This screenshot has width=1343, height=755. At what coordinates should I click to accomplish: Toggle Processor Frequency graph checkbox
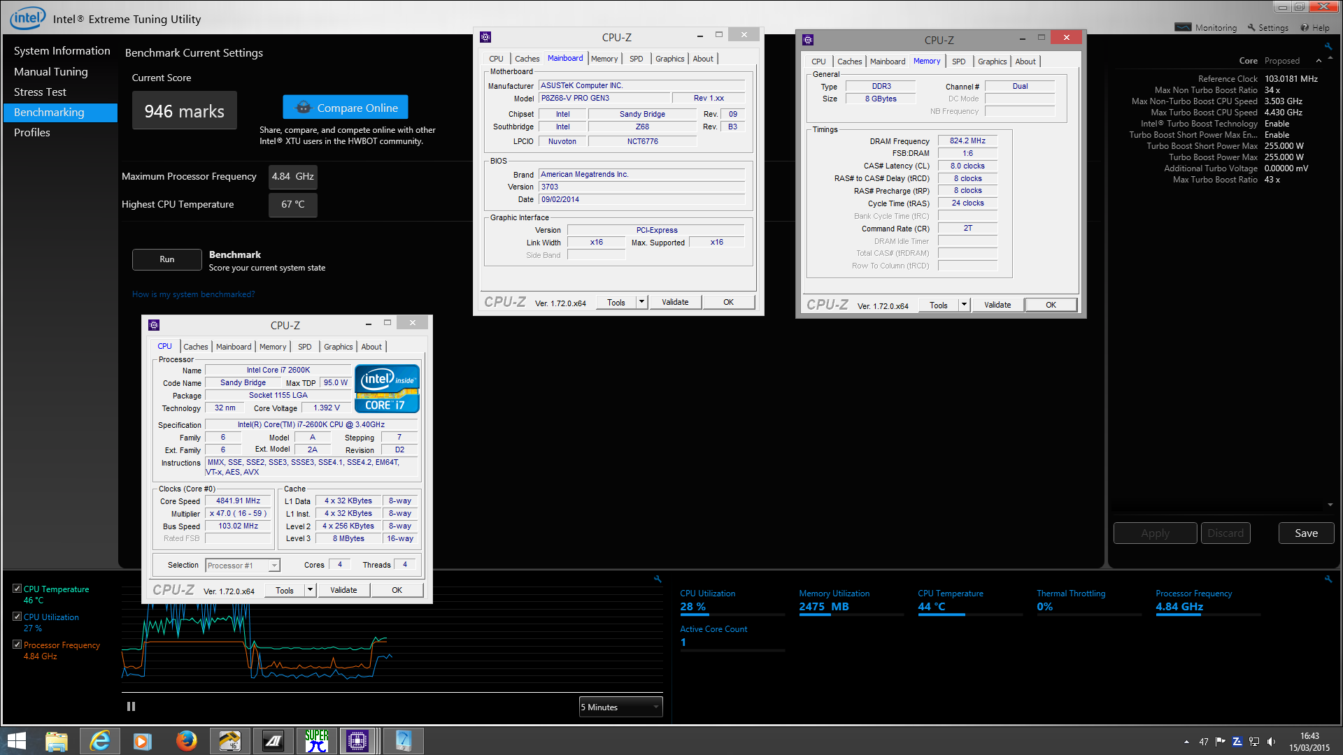pyautogui.click(x=17, y=645)
